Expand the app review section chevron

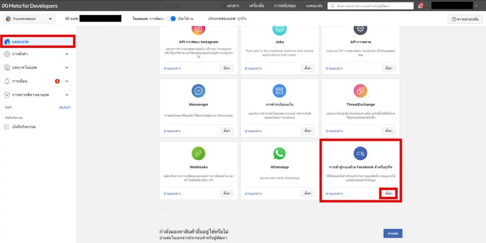[x=67, y=94]
